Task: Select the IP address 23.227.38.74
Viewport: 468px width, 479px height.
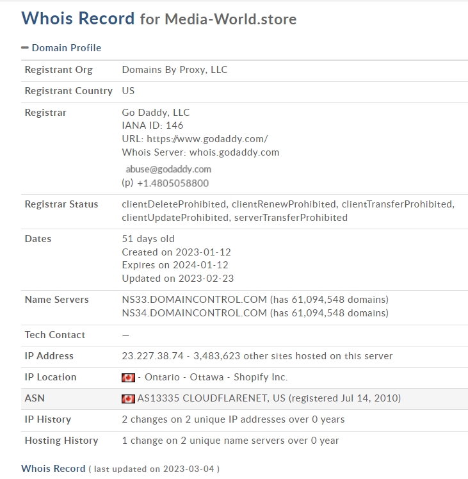Action: pos(153,356)
